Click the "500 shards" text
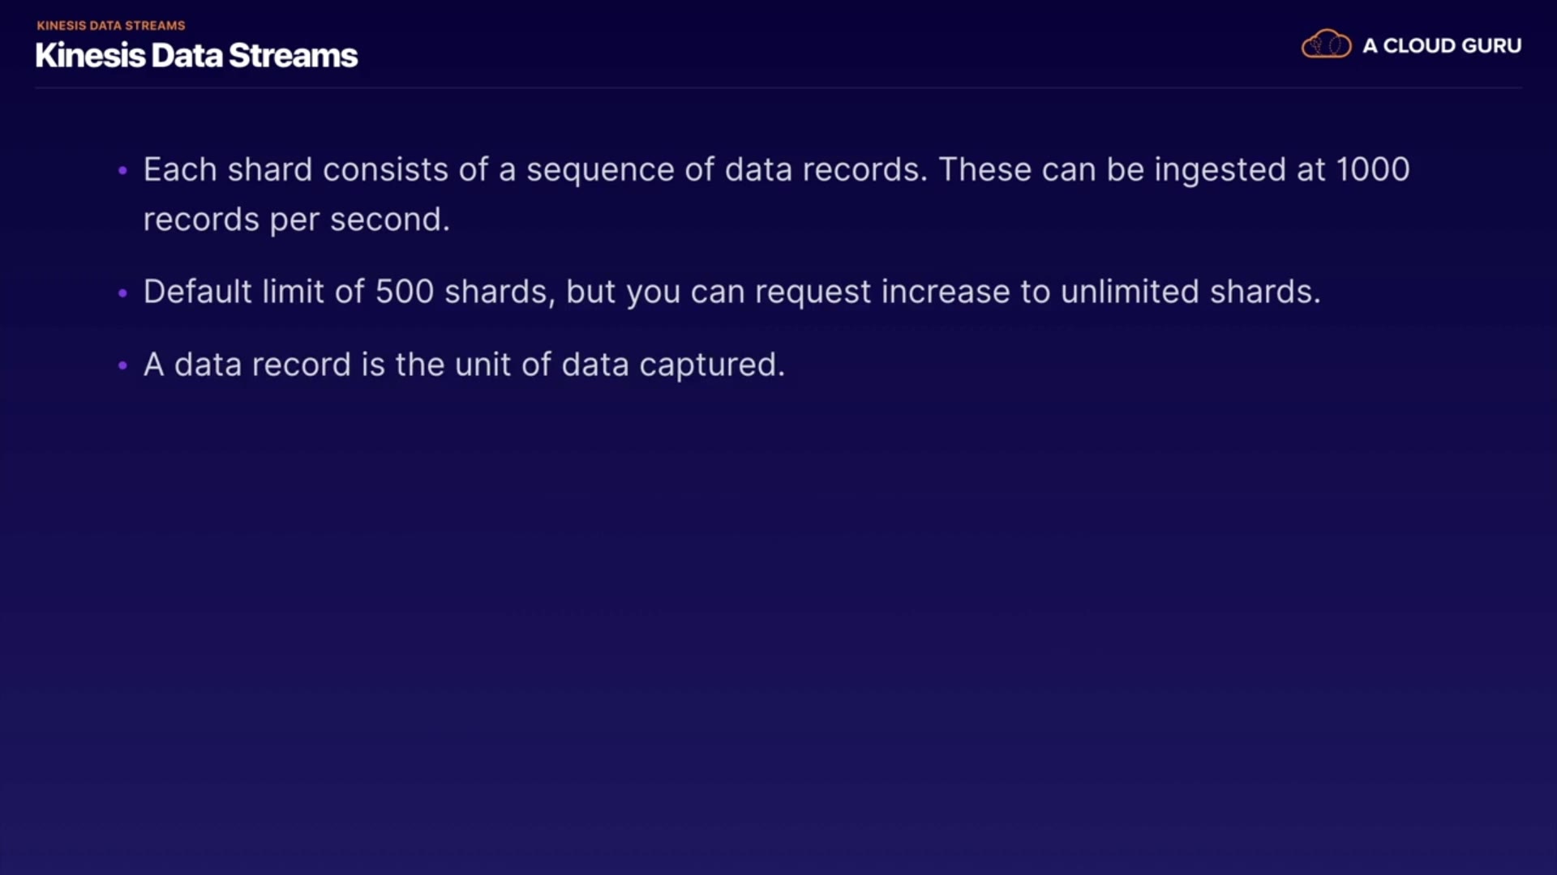This screenshot has height=875, width=1557. pos(461,292)
